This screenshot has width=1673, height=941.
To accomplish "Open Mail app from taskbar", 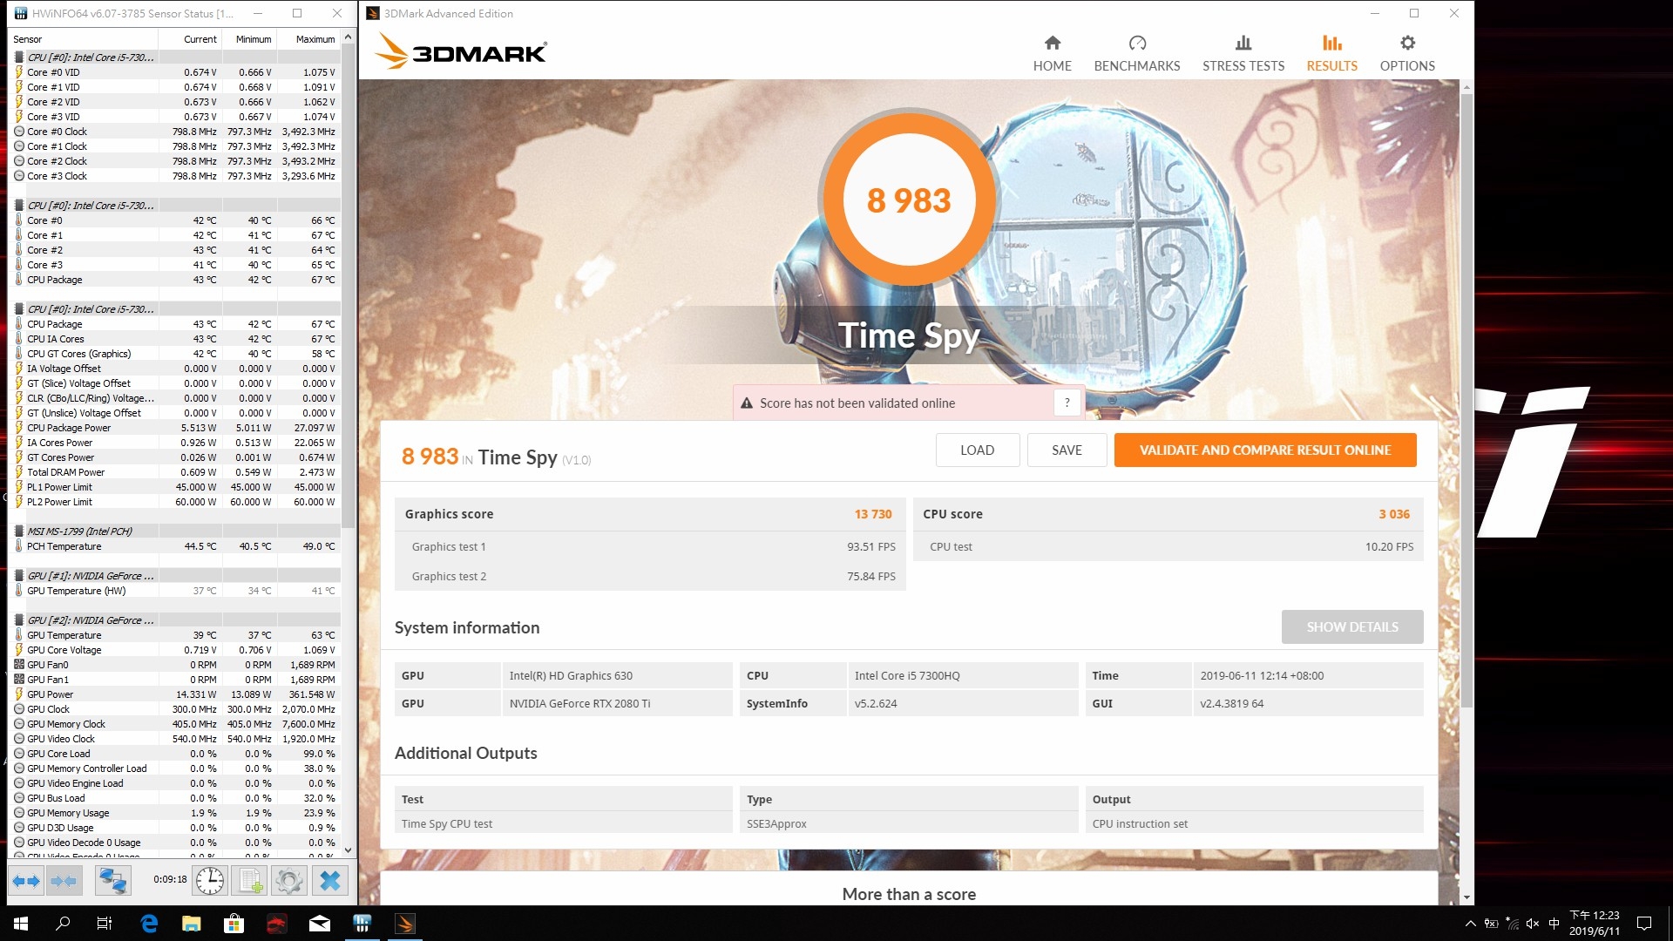I will (x=320, y=924).
